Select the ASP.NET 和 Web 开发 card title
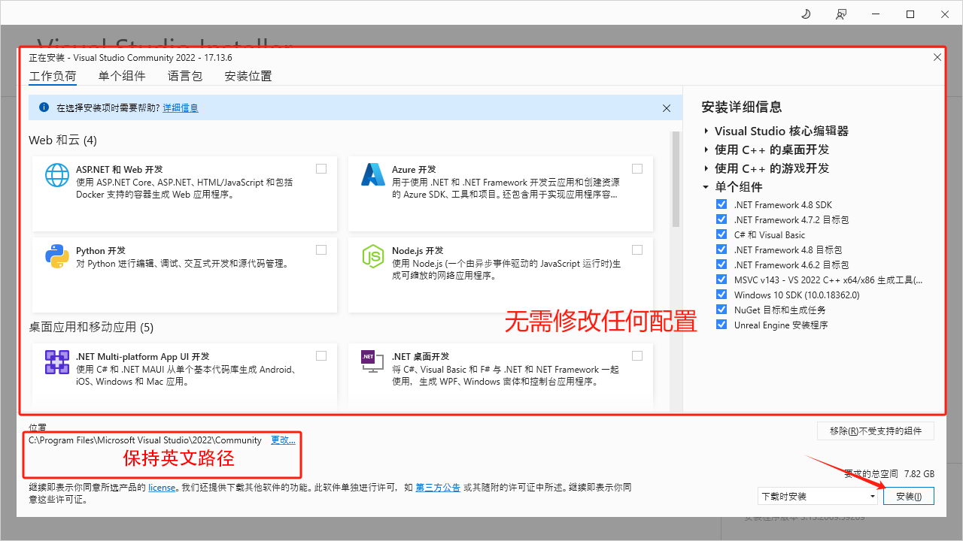This screenshot has width=963, height=541. (120, 169)
